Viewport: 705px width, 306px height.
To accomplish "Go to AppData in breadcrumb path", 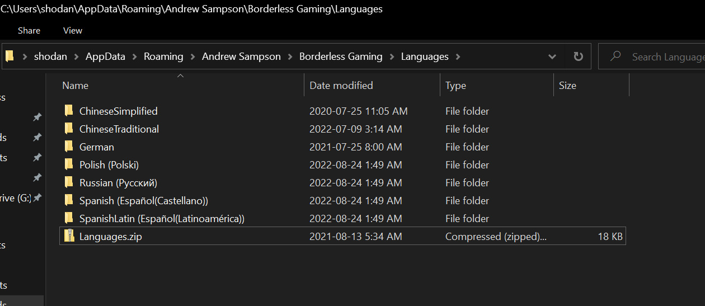I will (105, 57).
